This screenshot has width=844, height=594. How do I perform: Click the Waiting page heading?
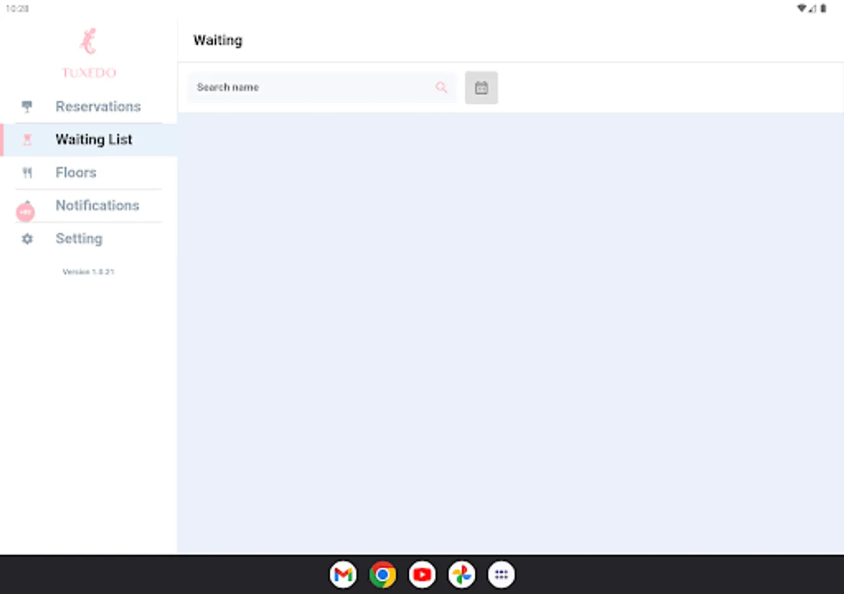point(218,40)
